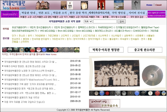Click the search text input box
Screen dimensions: 167x112
[x=105, y=21]
